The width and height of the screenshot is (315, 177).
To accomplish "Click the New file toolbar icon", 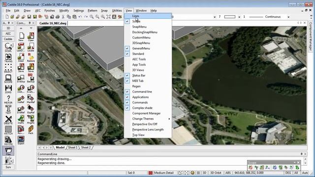I will (x=7, y=17).
